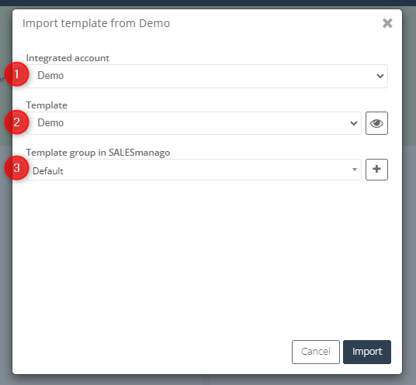Click the Import button

coord(367,352)
